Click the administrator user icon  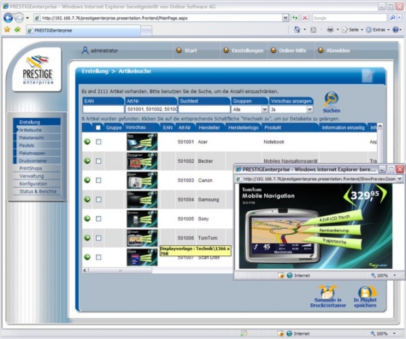pyautogui.click(x=85, y=50)
